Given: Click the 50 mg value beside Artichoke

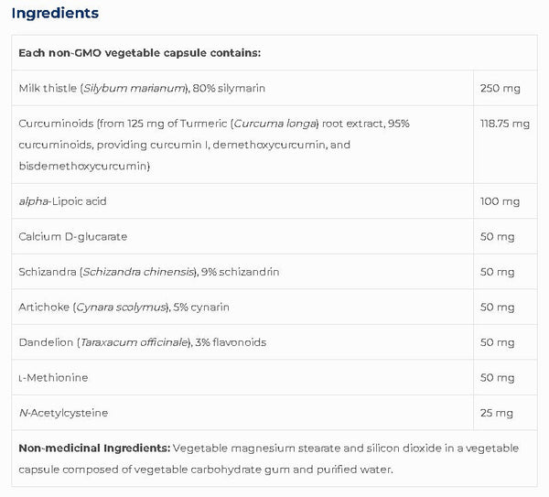Looking at the screenshot, I should (x=495, y=307).
